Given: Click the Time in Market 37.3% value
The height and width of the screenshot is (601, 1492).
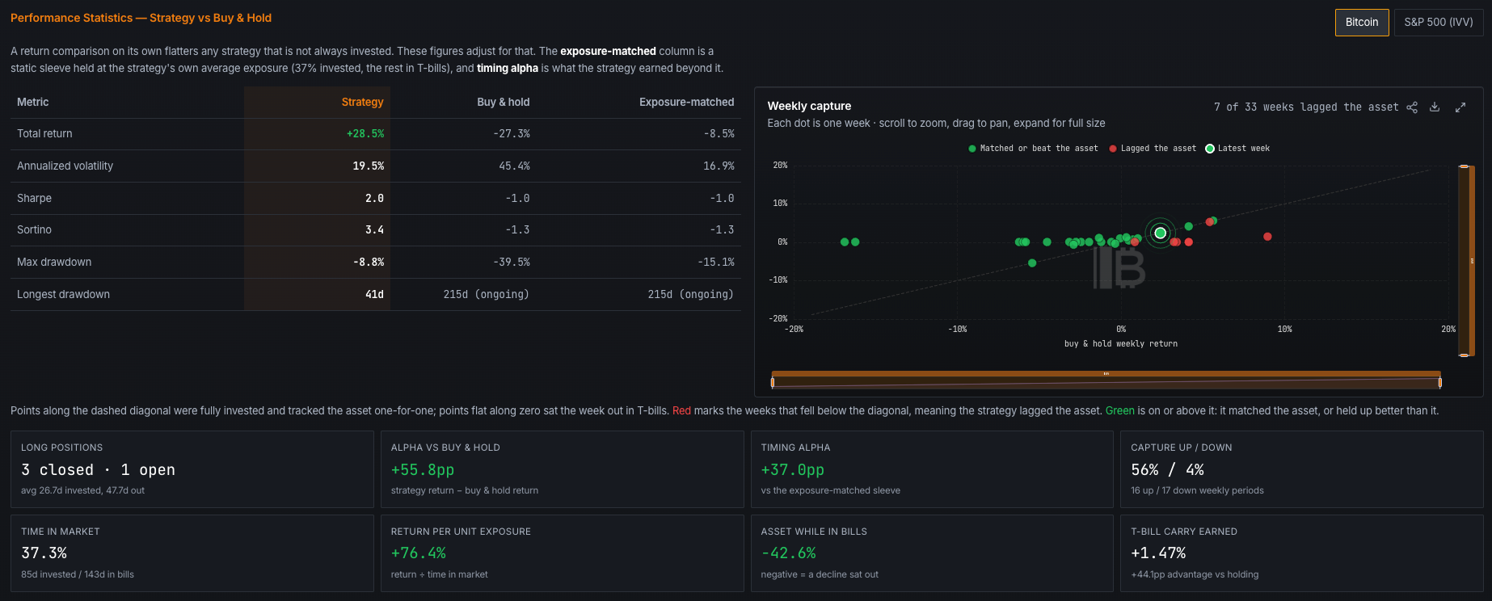Looking at the screenshot, I should click(44, 553).
